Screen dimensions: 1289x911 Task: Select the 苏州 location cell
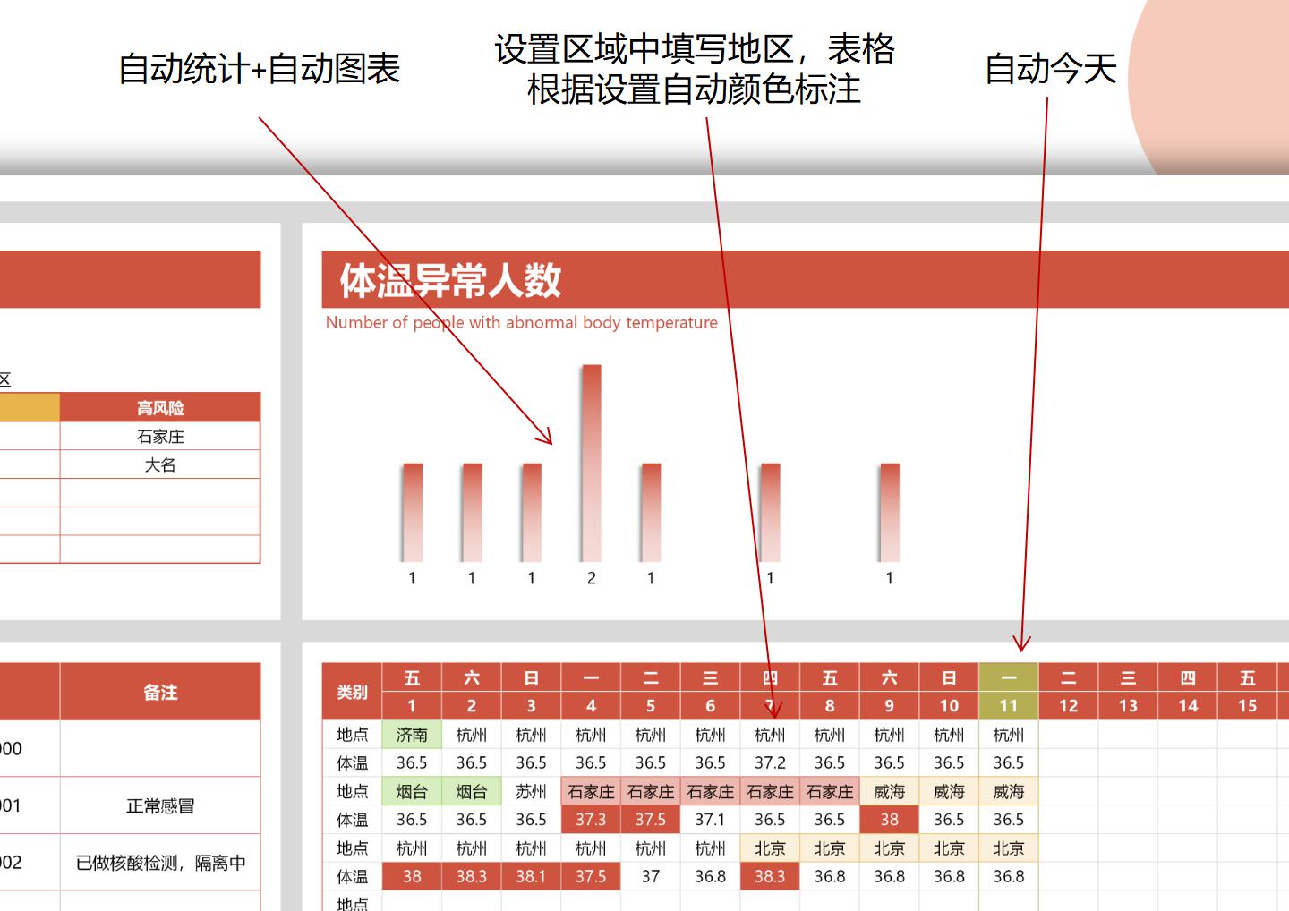pyautogui.click(x=531, y=791)
